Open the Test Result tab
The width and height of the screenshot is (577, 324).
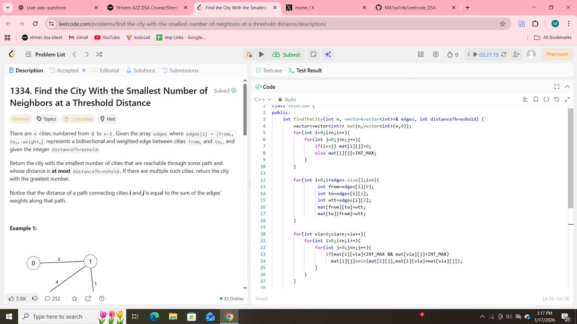click(x=305, y=70)
